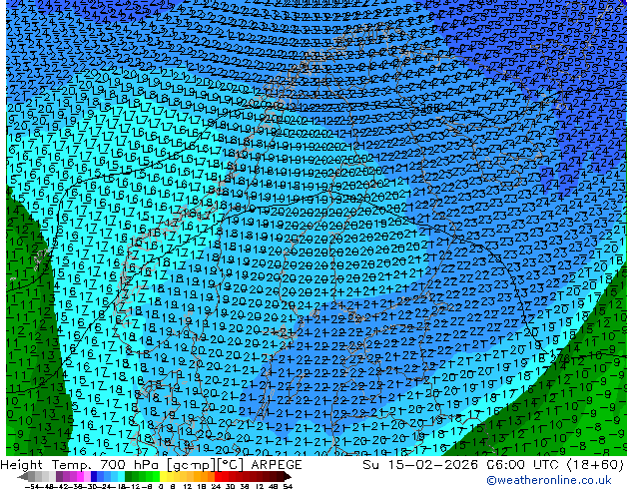Select the dark blue legend band
Screen dimensions: 633x489
pyautogui.click(x=94, y=476)
